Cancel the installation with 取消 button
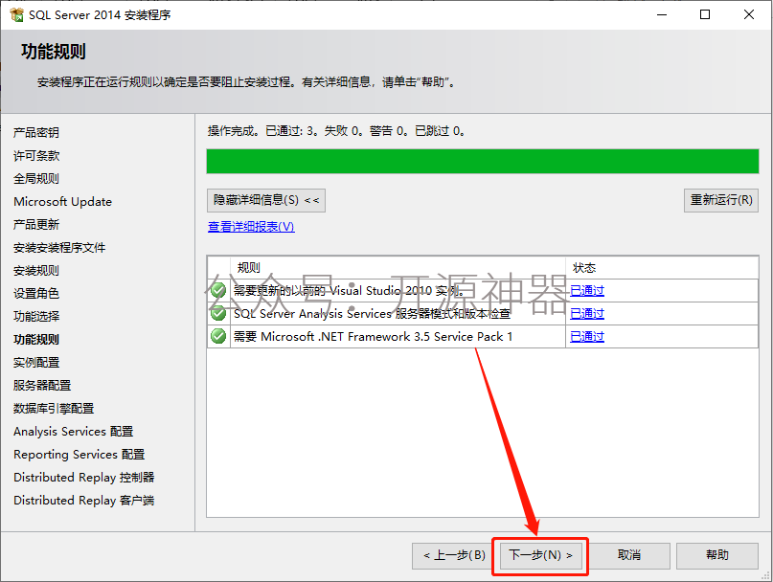Screen dimensions: 773x582 [629, 555]
